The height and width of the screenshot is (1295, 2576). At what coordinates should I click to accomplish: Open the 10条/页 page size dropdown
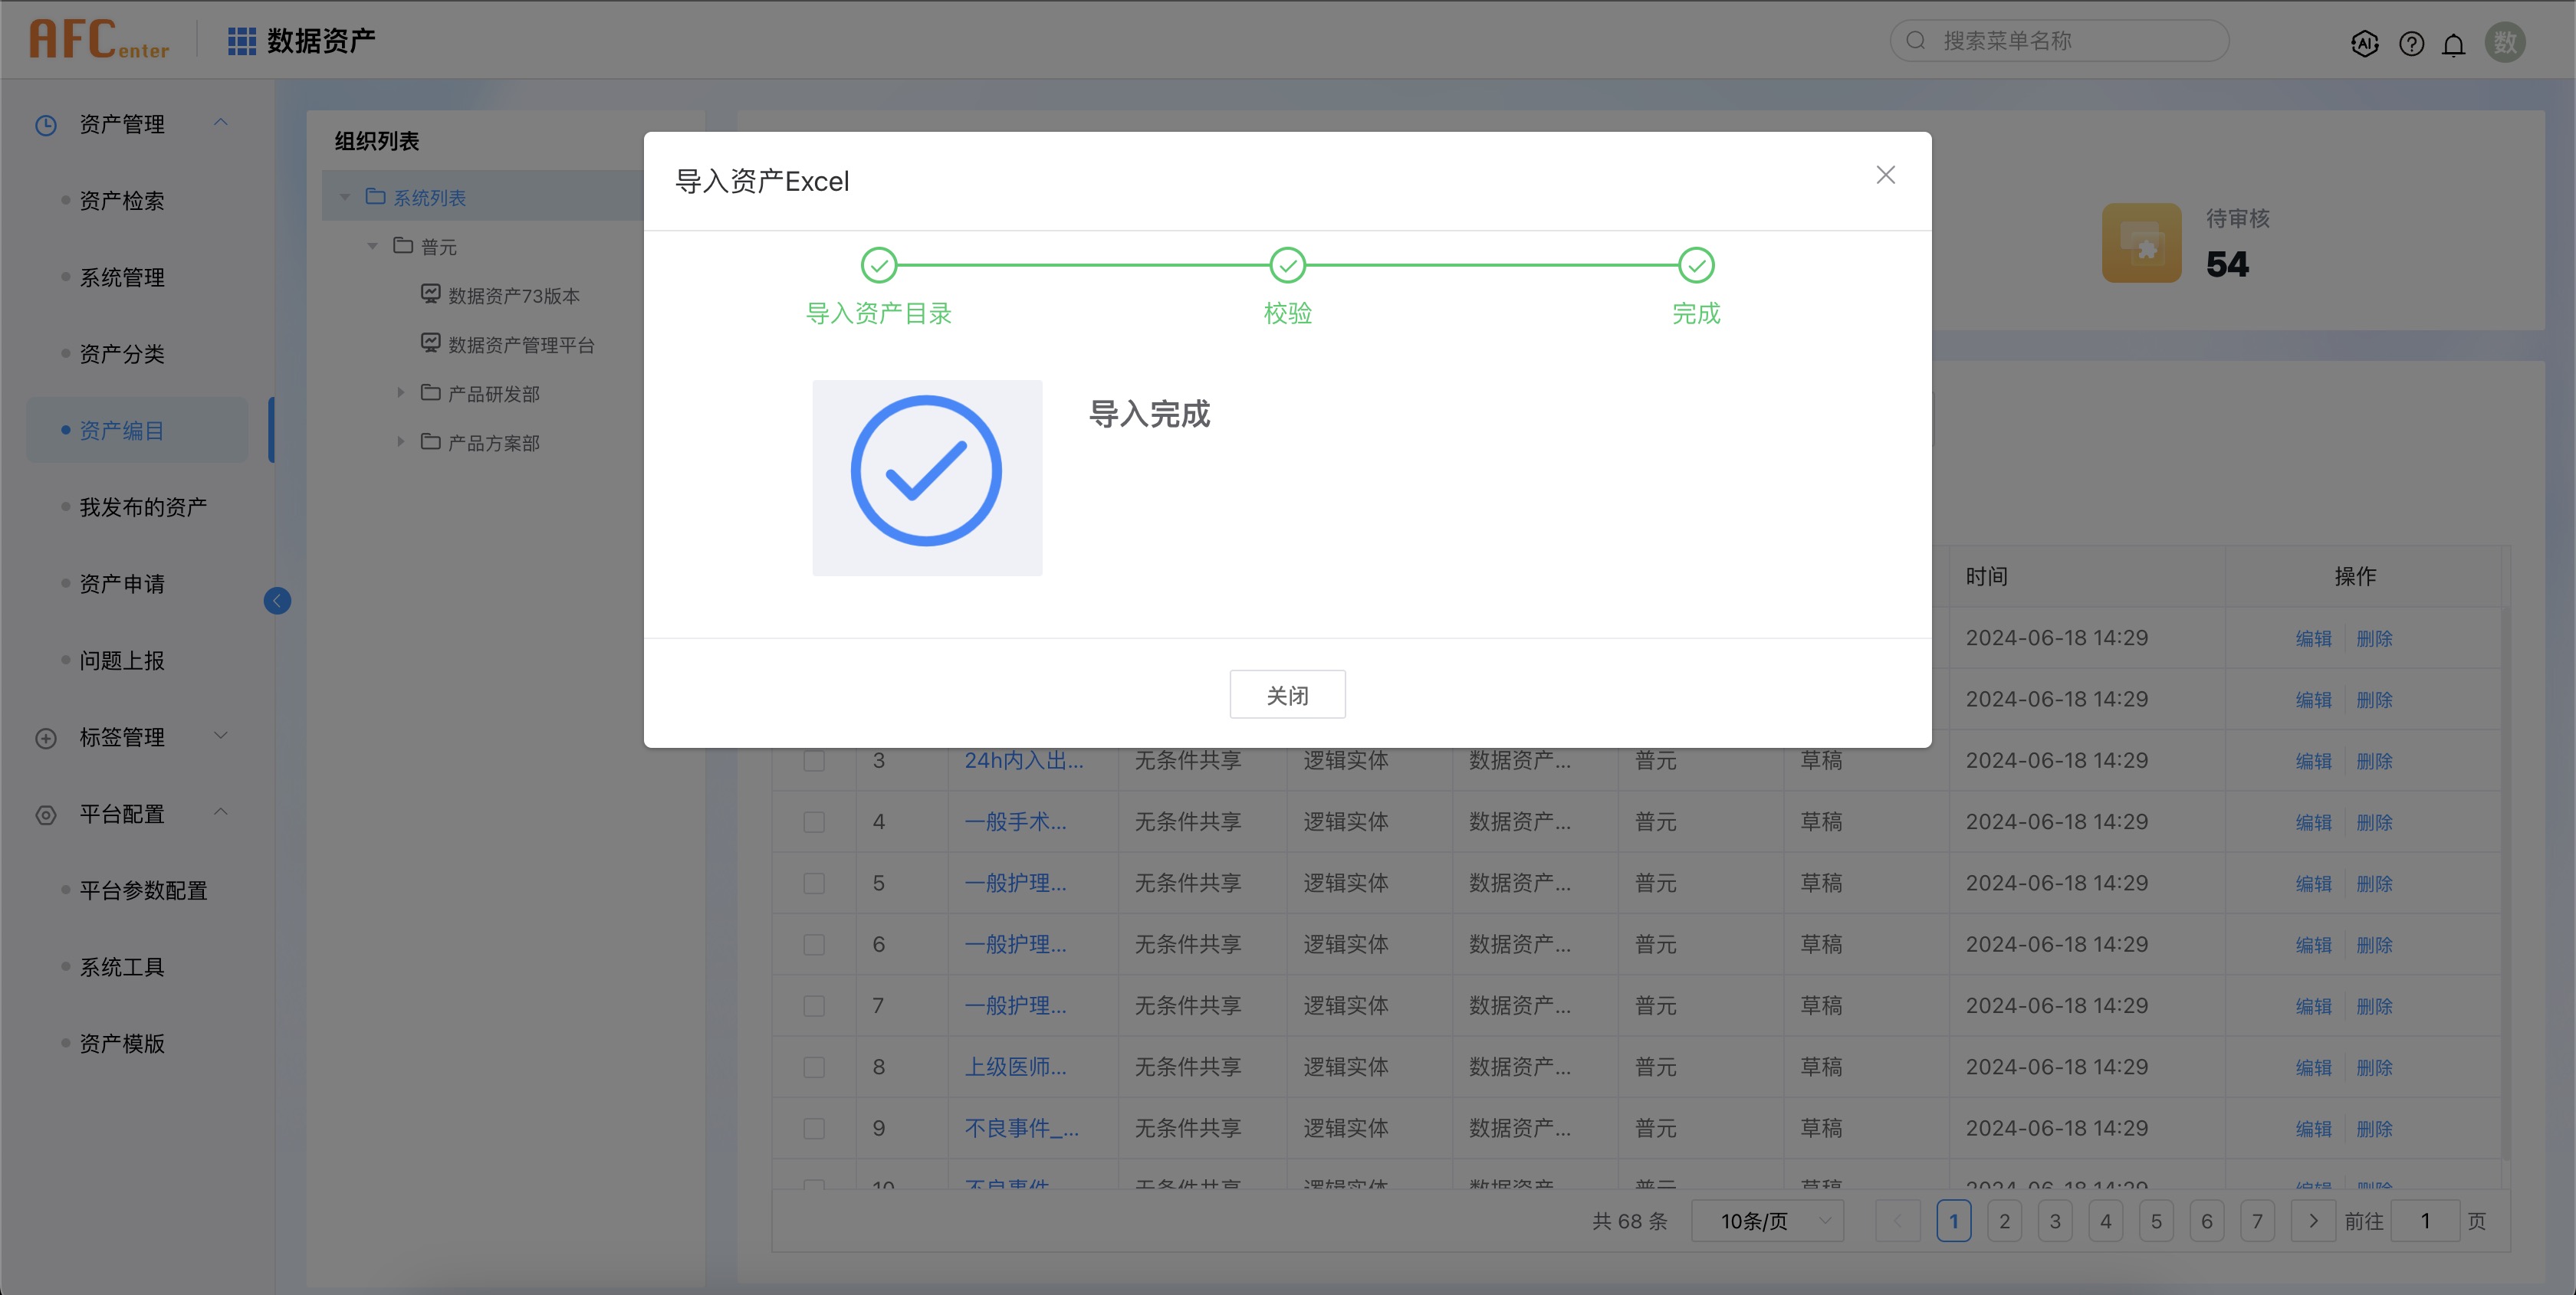coord(1767,1221)
